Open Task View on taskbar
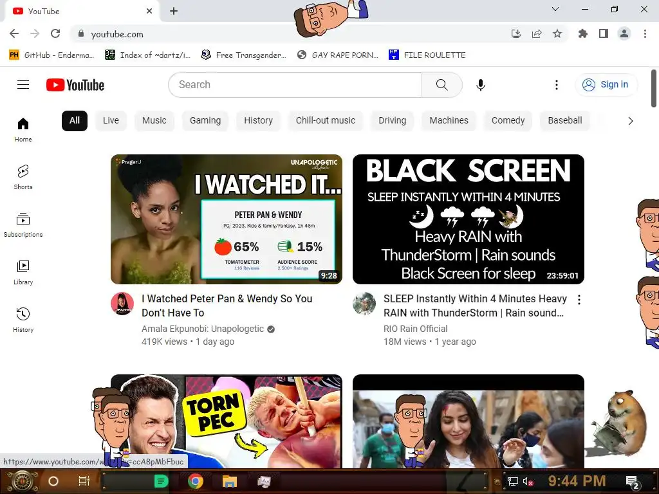Image resolution: width=659 pixels, height=494 pixels. (x=84, y=481)
